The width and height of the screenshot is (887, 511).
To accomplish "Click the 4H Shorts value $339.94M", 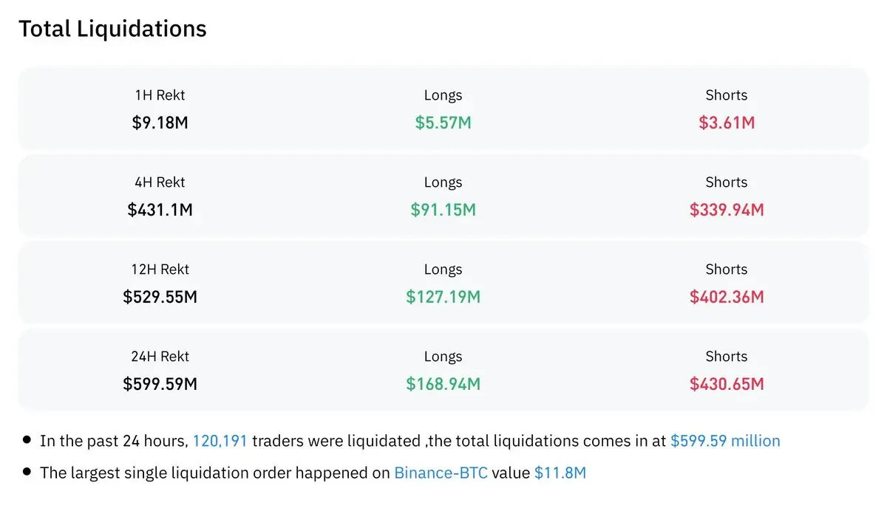I will pos(727,210).
